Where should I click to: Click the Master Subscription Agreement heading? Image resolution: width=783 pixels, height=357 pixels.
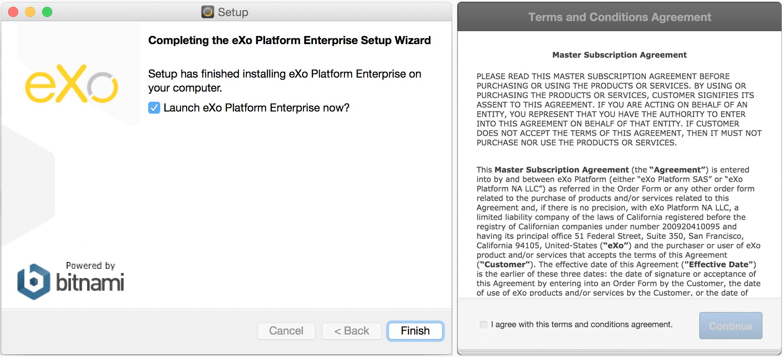619,55
